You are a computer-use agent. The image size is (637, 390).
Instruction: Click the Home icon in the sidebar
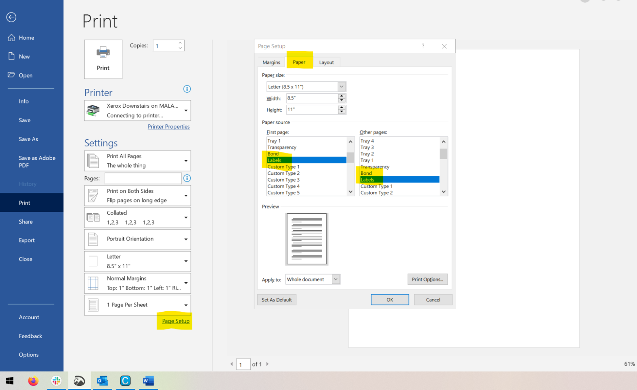coord(11,37)
